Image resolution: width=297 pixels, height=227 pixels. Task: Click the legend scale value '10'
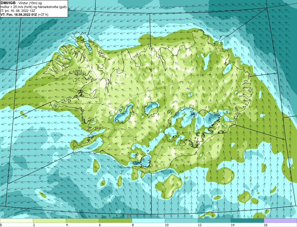click(x=167, y=225)
